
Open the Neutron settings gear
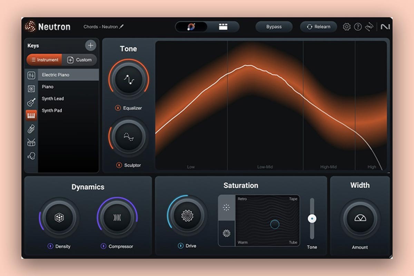click(x=346, y=26)
